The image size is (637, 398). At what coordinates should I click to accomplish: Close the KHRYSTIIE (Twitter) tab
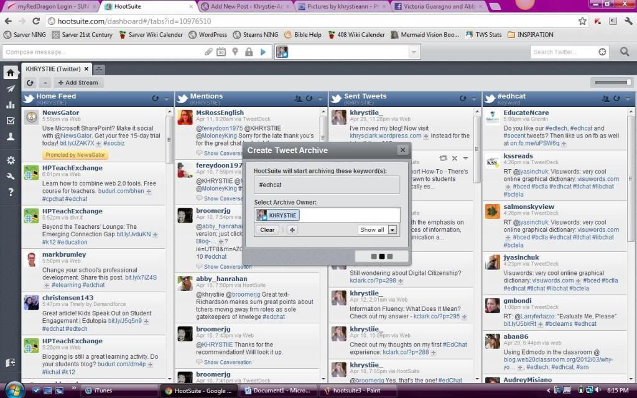[86, 69]
